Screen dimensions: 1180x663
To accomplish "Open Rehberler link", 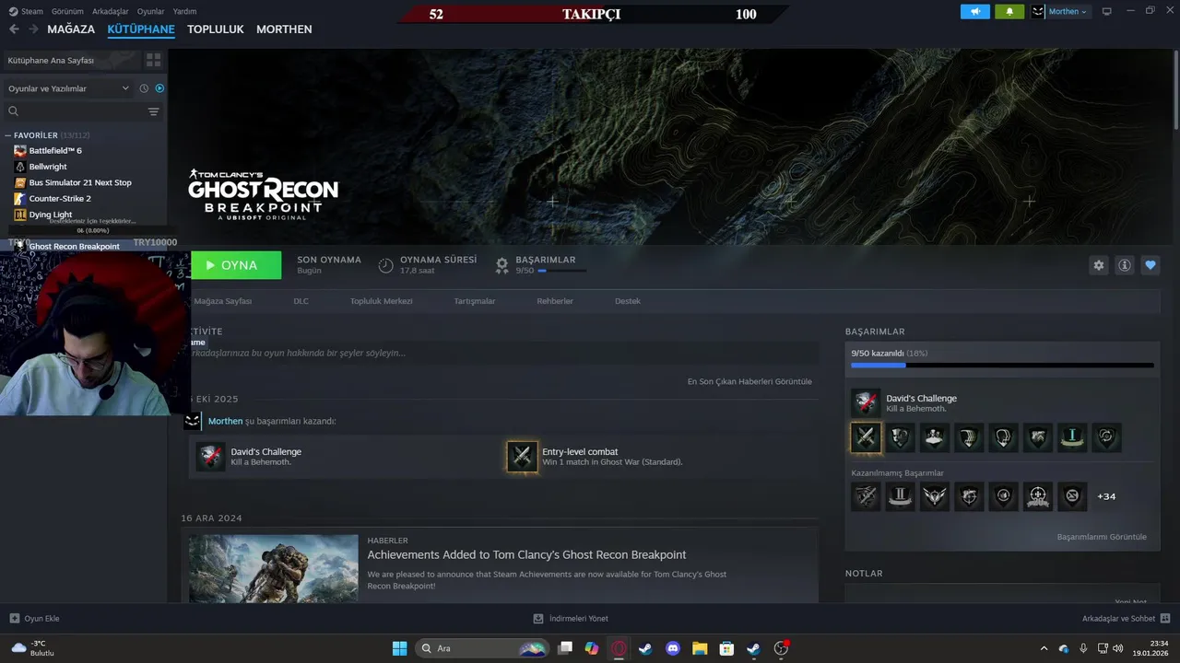I will point(555,301).
